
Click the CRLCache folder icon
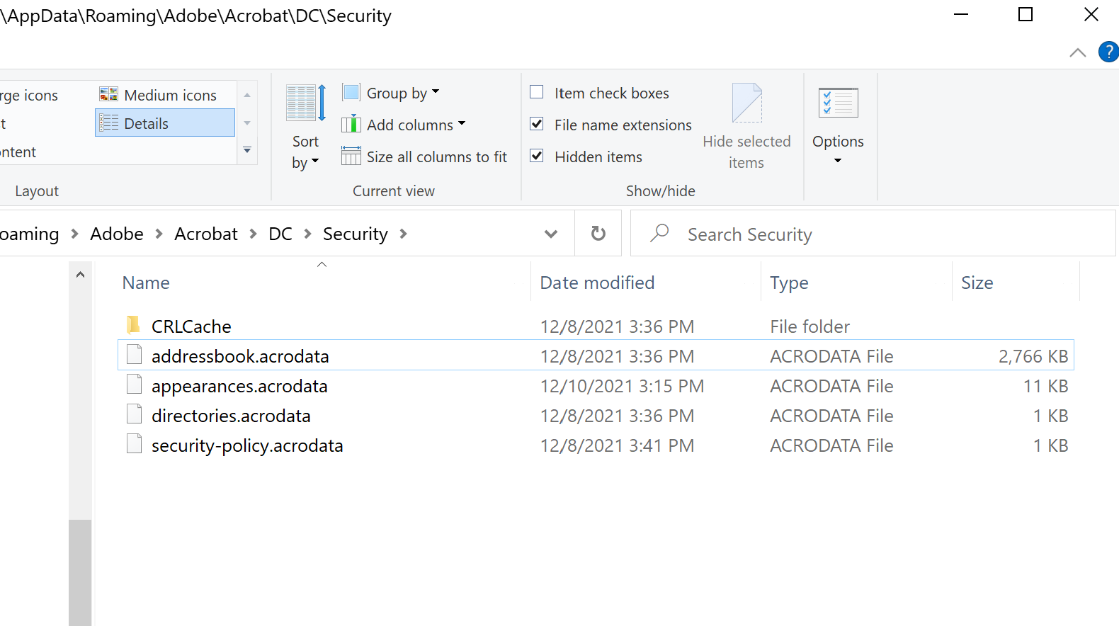click(133, 326)
